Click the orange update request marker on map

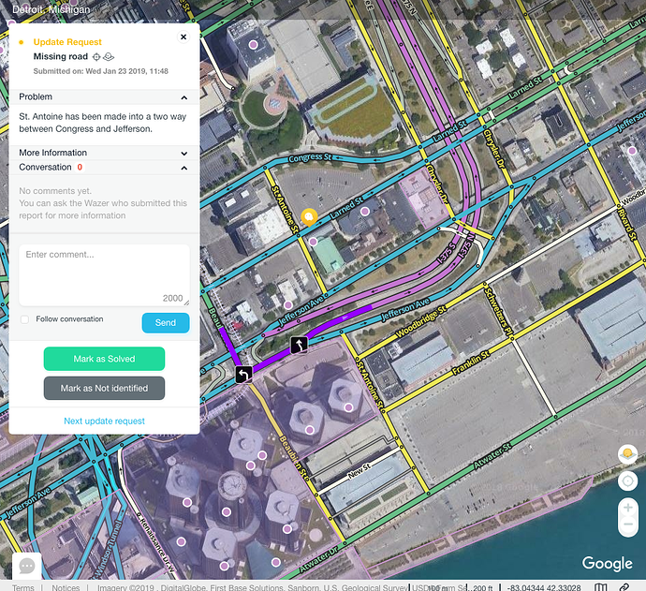point(309,216)
